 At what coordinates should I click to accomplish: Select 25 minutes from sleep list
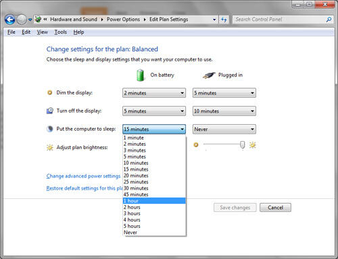point(154,181)
